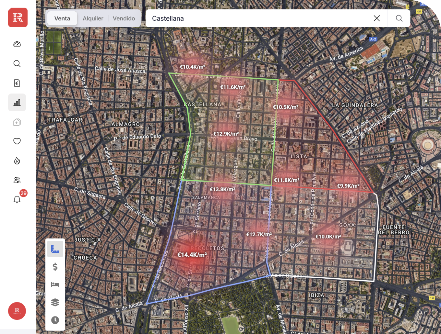Click the RECOLETOS neighborhood label
441x334 pixels.
[x=207, y=248]
